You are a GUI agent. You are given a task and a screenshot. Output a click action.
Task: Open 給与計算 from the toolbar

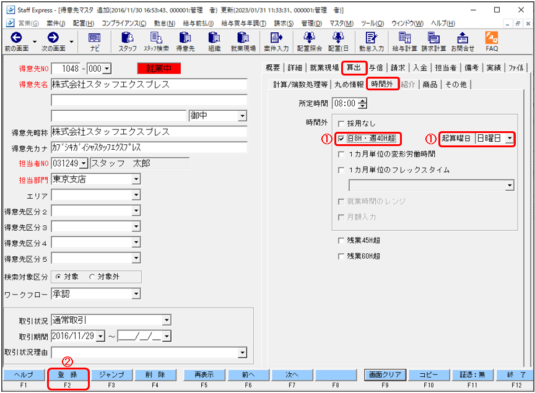(404, 41)
